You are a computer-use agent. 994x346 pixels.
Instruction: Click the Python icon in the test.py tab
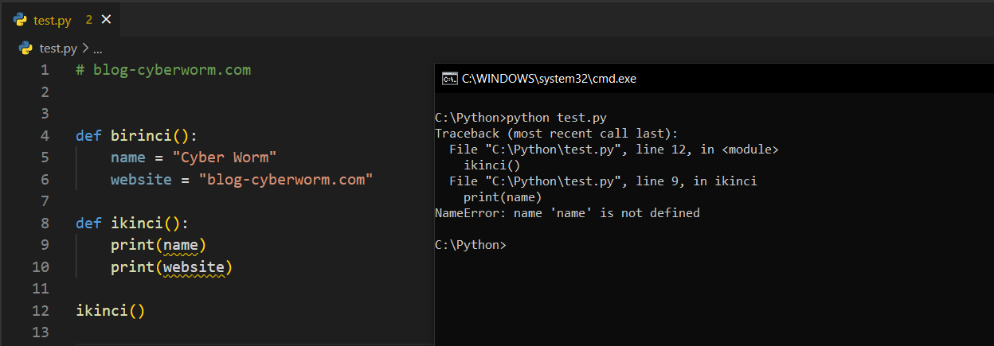[20, 20]
